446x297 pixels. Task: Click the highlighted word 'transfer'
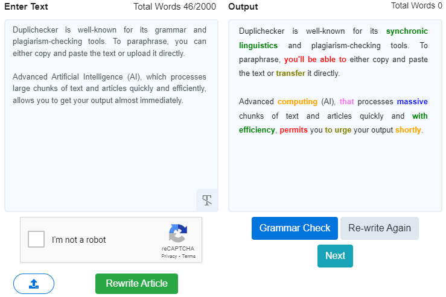pyautogui.click(x=290, y=73)
